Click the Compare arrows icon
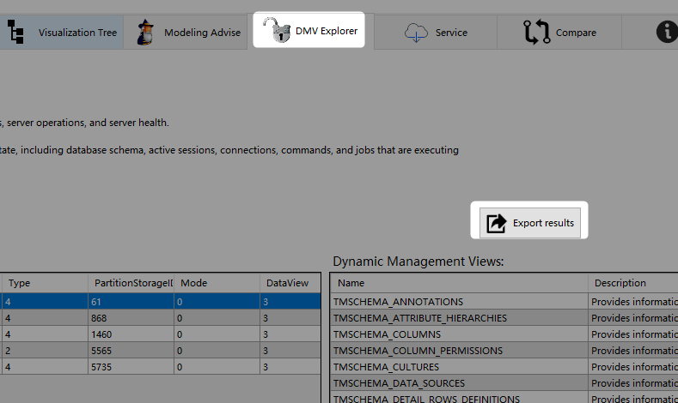678x403 pixels. [536, 33]
